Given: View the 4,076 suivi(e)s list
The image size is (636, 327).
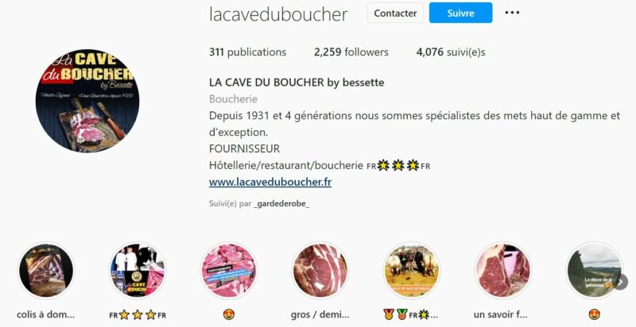Looking at the screenshot, I should pyautogui.click(x=451, y=52).
